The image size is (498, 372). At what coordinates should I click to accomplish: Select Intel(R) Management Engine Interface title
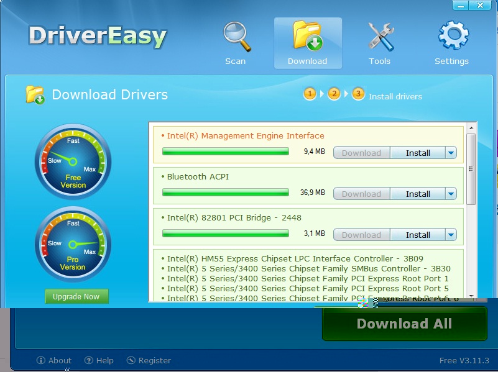coord(246,136)
